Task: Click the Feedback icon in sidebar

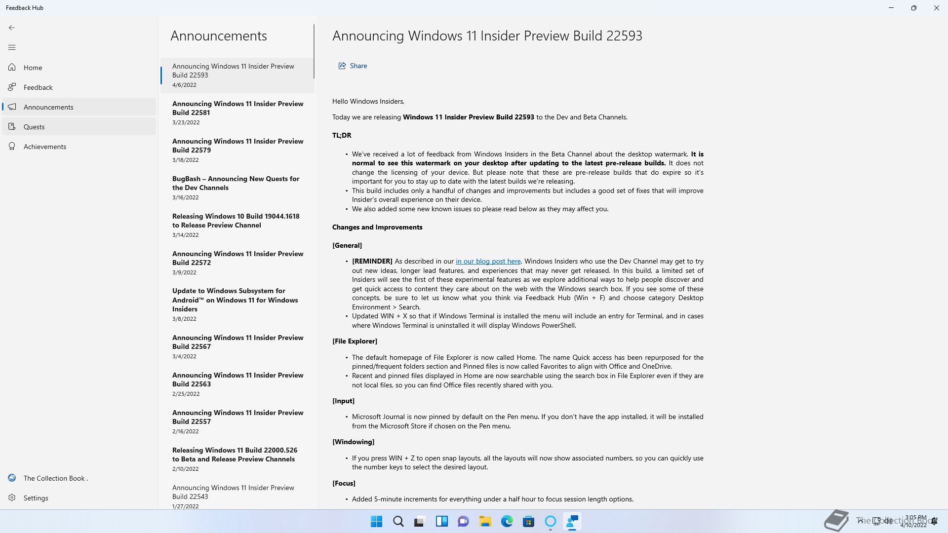Action: click(12, 87)
